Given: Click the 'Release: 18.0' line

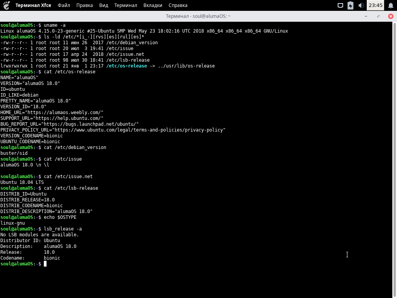Looking at the screenshot, I should click(28, 252).
